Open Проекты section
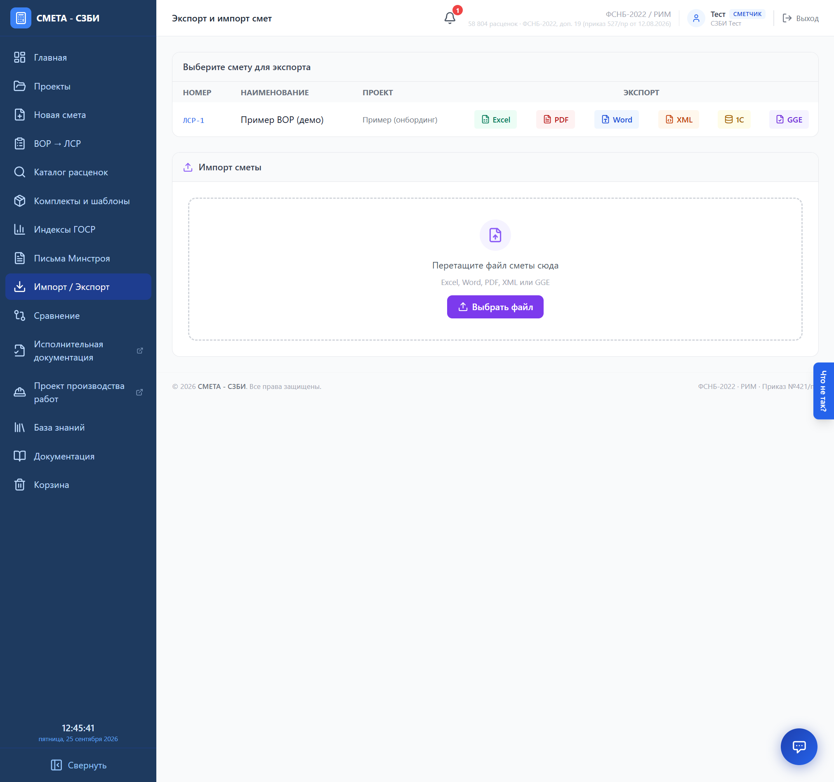The image size is (834, 782). tap(78, 86)
